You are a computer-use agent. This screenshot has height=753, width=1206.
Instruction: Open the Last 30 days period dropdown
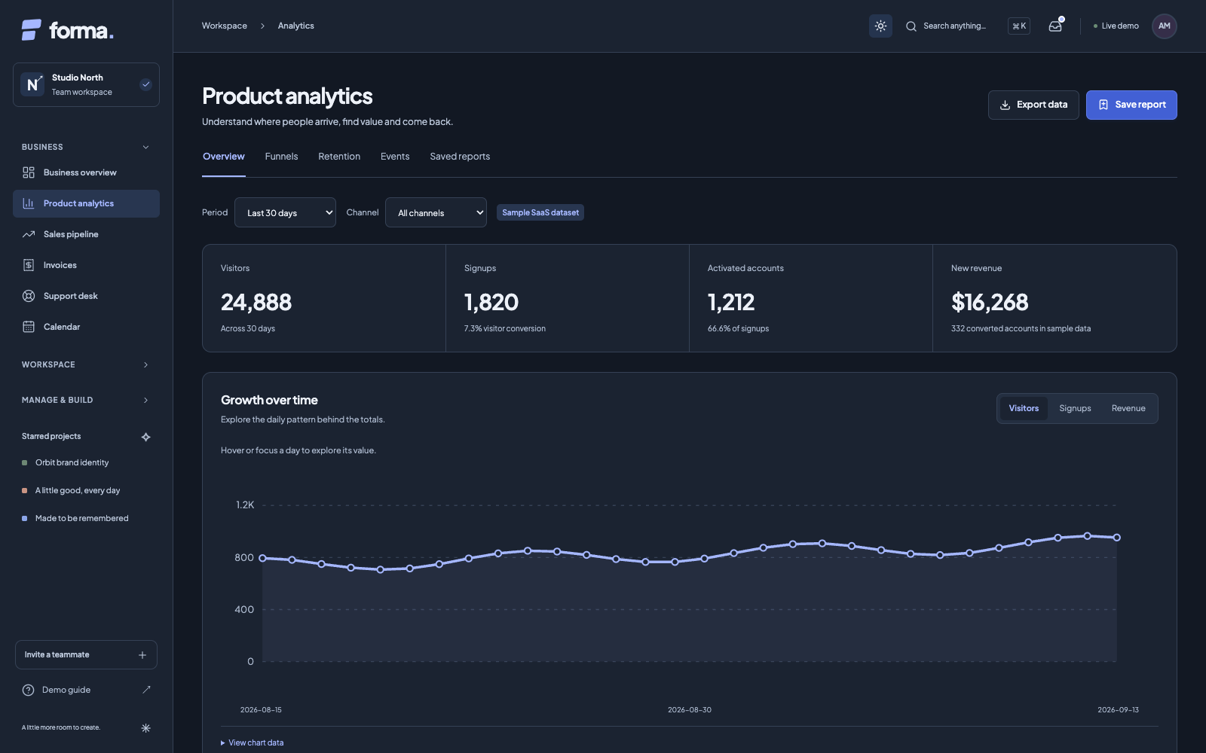285,212
